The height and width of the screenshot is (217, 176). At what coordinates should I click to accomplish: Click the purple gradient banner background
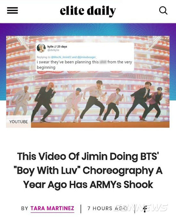(x=88, y=29)
